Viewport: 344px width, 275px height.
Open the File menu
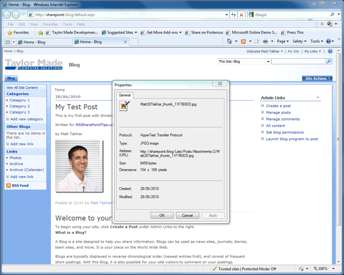pos(10,25)
